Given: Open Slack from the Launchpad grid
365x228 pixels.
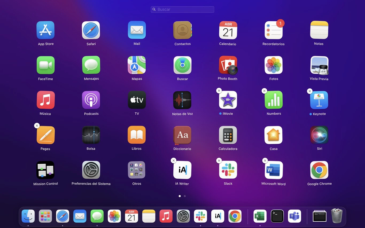Looking at the screenshot, I should (x=228, y=170).
